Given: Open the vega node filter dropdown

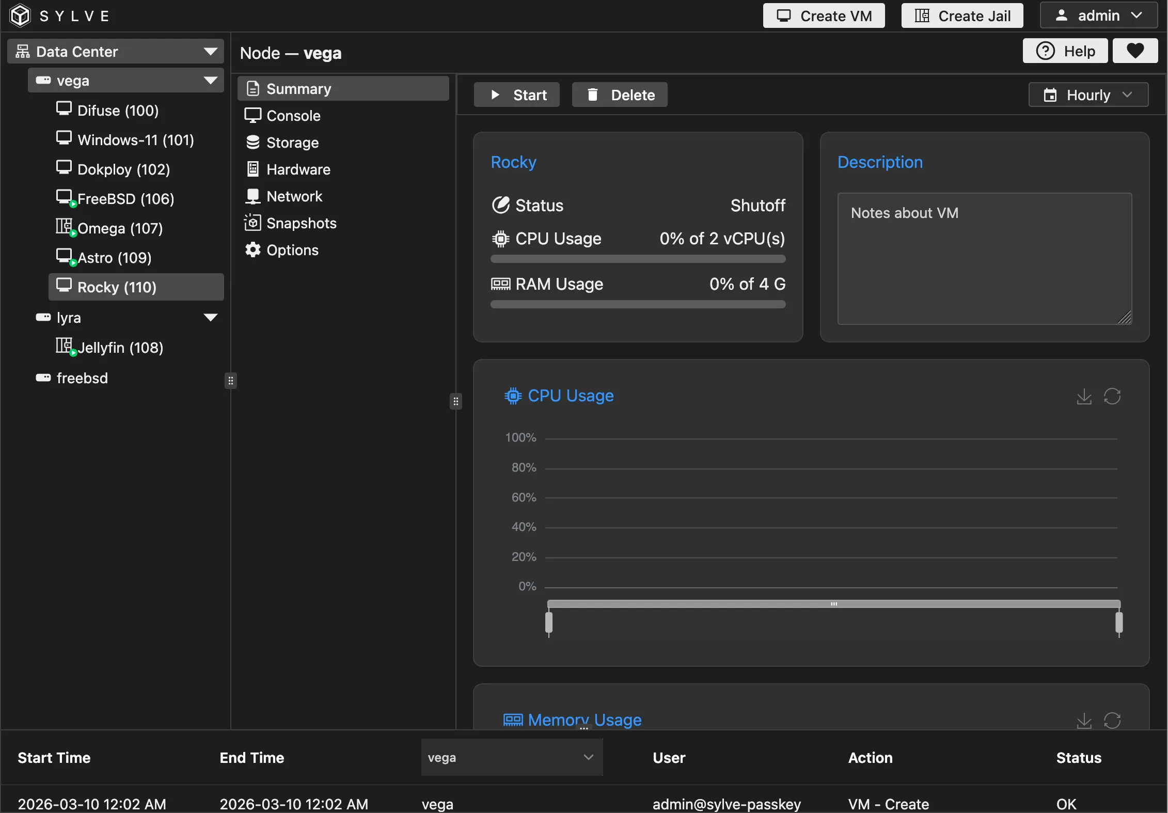Looking at the screenshot, I should [511, 757].
